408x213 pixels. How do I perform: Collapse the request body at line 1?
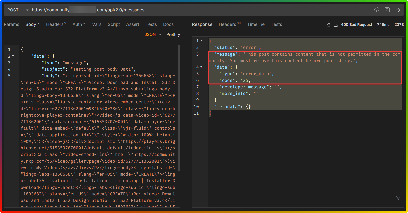coord(13,49)
